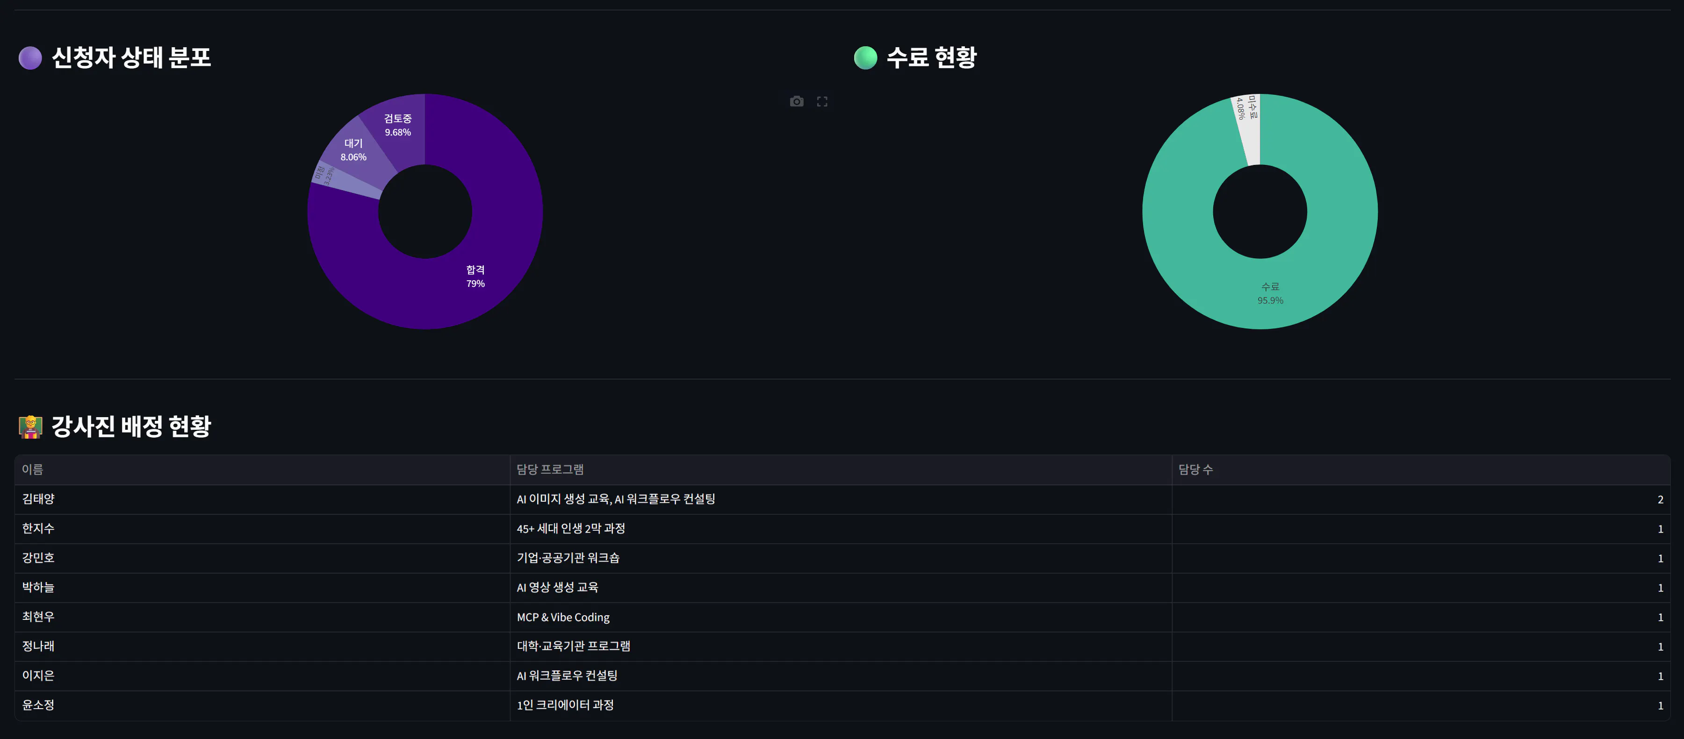1684x739 pixels.
Task: Click the 대기 8.06% pie slice
Action: pos(353,149)
